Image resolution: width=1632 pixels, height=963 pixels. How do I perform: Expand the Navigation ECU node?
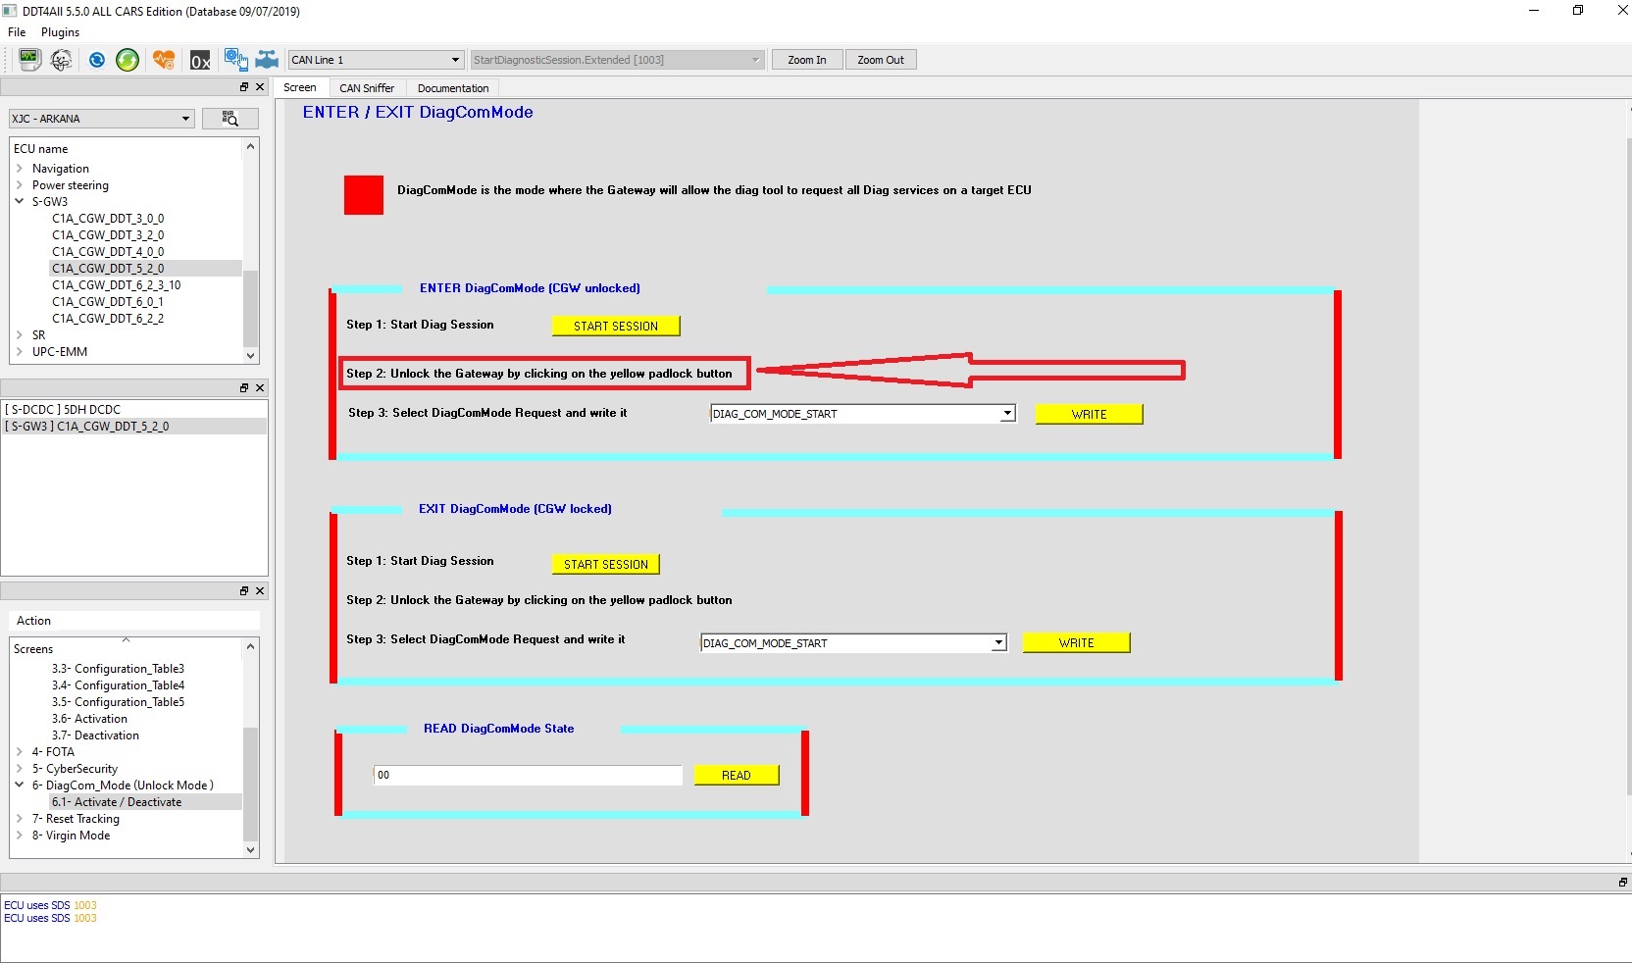20,169
